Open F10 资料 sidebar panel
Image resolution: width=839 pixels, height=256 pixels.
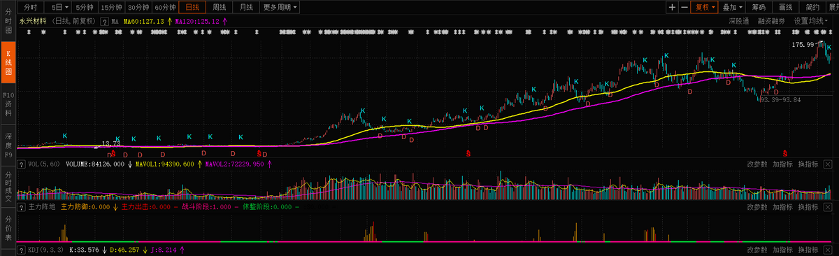tap(8, 104)
